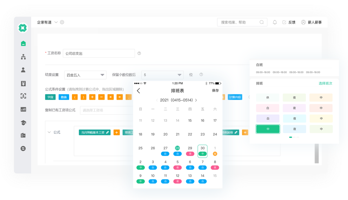Open the employee profile sidebar icon
This screenshot has height=200, width=348.
coord(23,70)
